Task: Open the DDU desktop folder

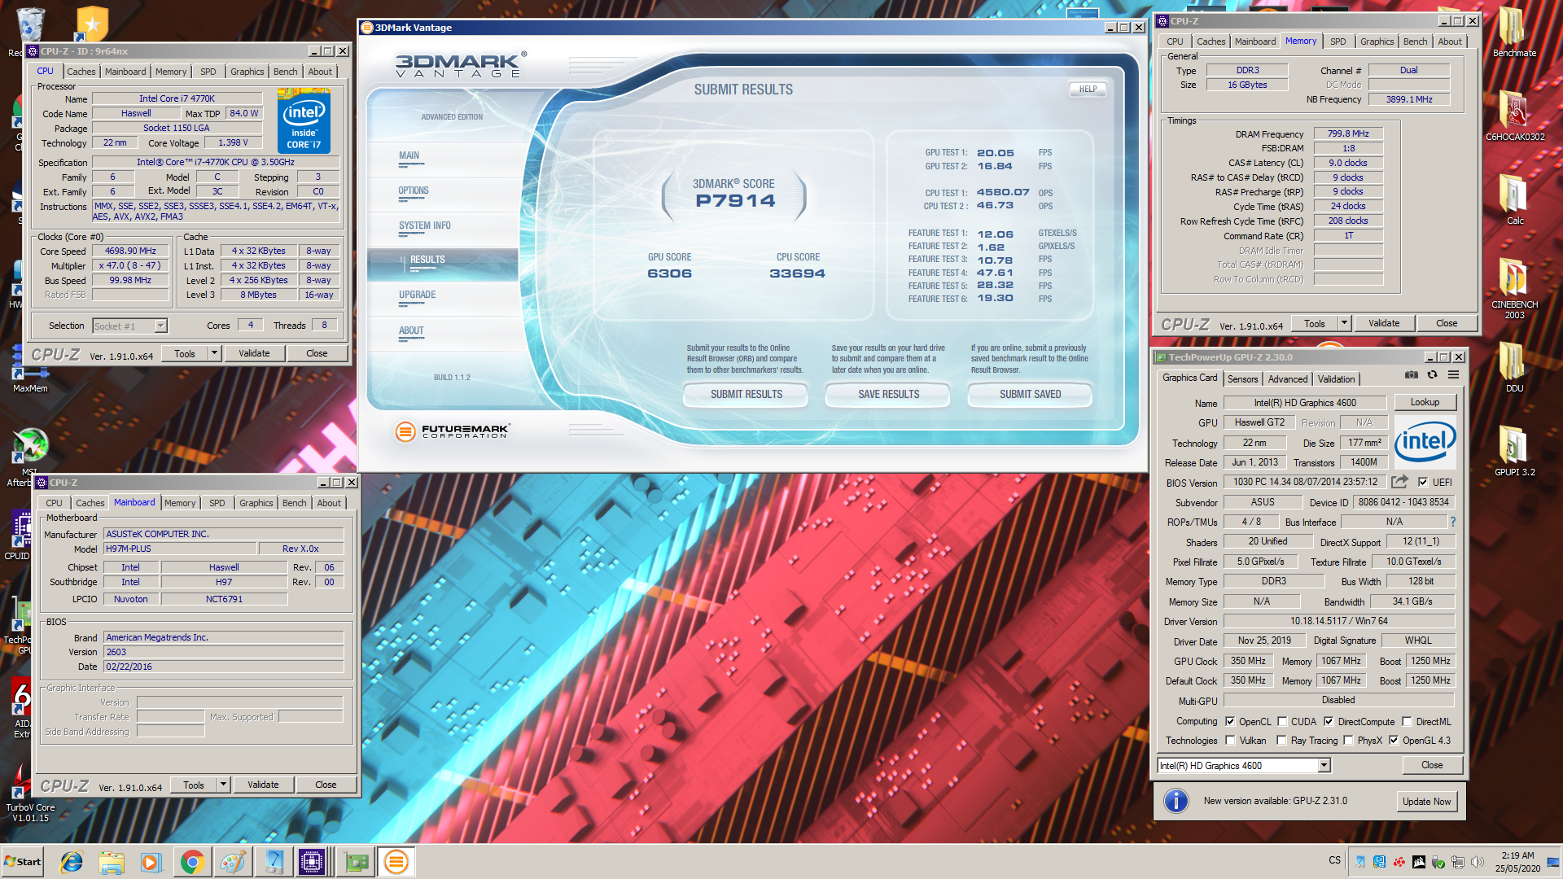Action: coord(1514,366)
